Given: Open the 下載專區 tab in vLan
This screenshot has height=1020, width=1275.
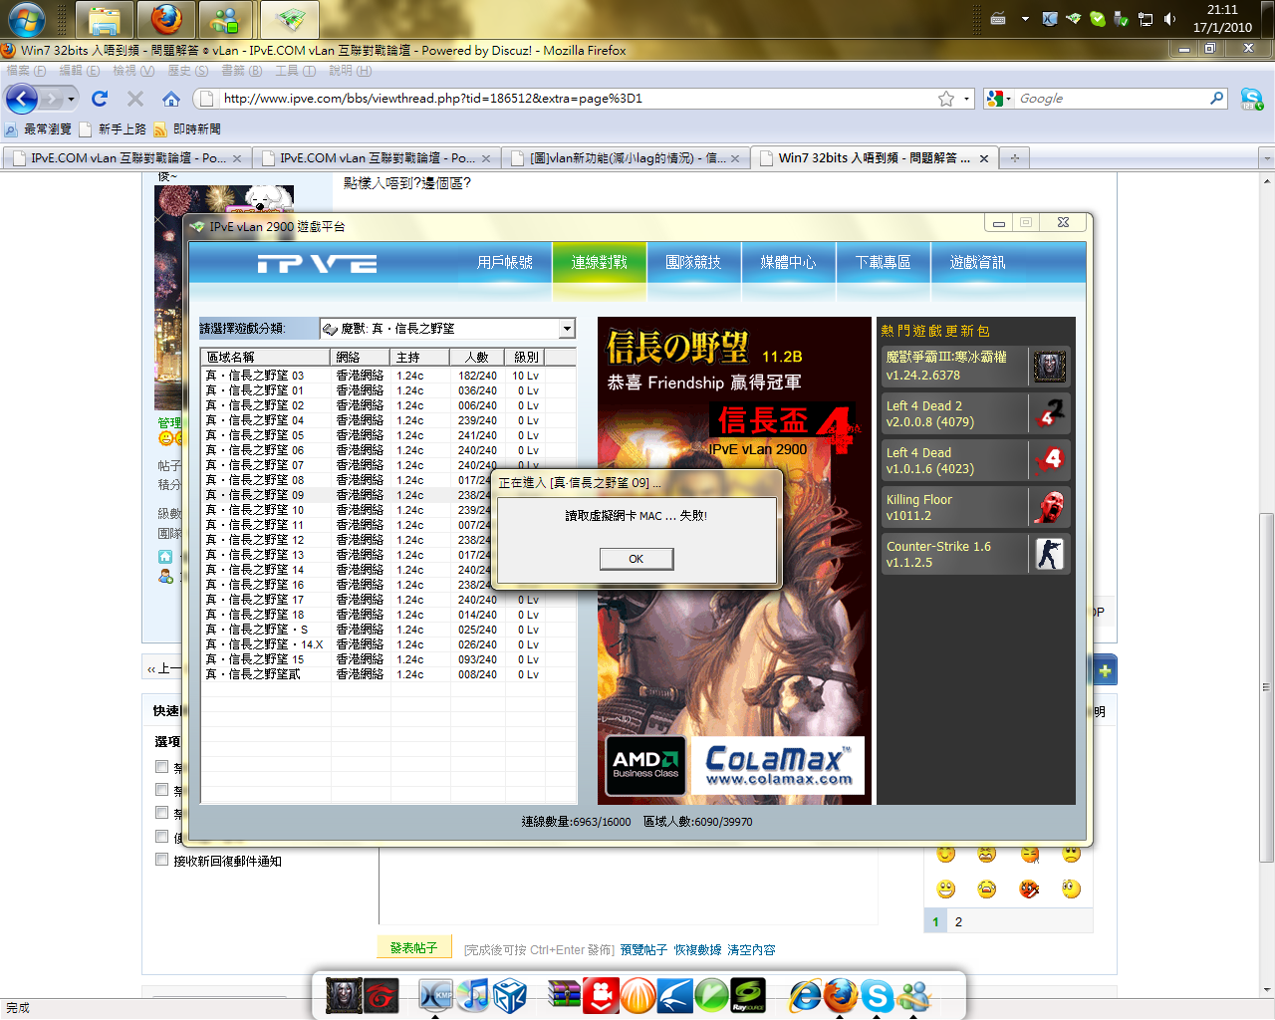Looking at the screenshot, I should click(x=883, y=262).
